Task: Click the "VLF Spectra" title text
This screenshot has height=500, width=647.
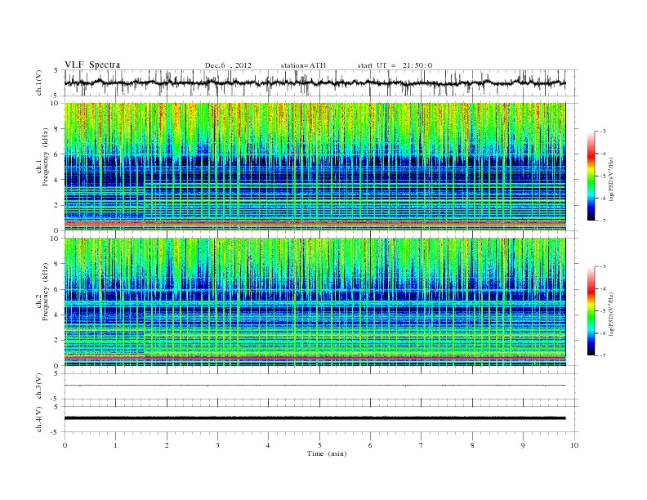Action: pyautogui.click(x=92, y=65)
